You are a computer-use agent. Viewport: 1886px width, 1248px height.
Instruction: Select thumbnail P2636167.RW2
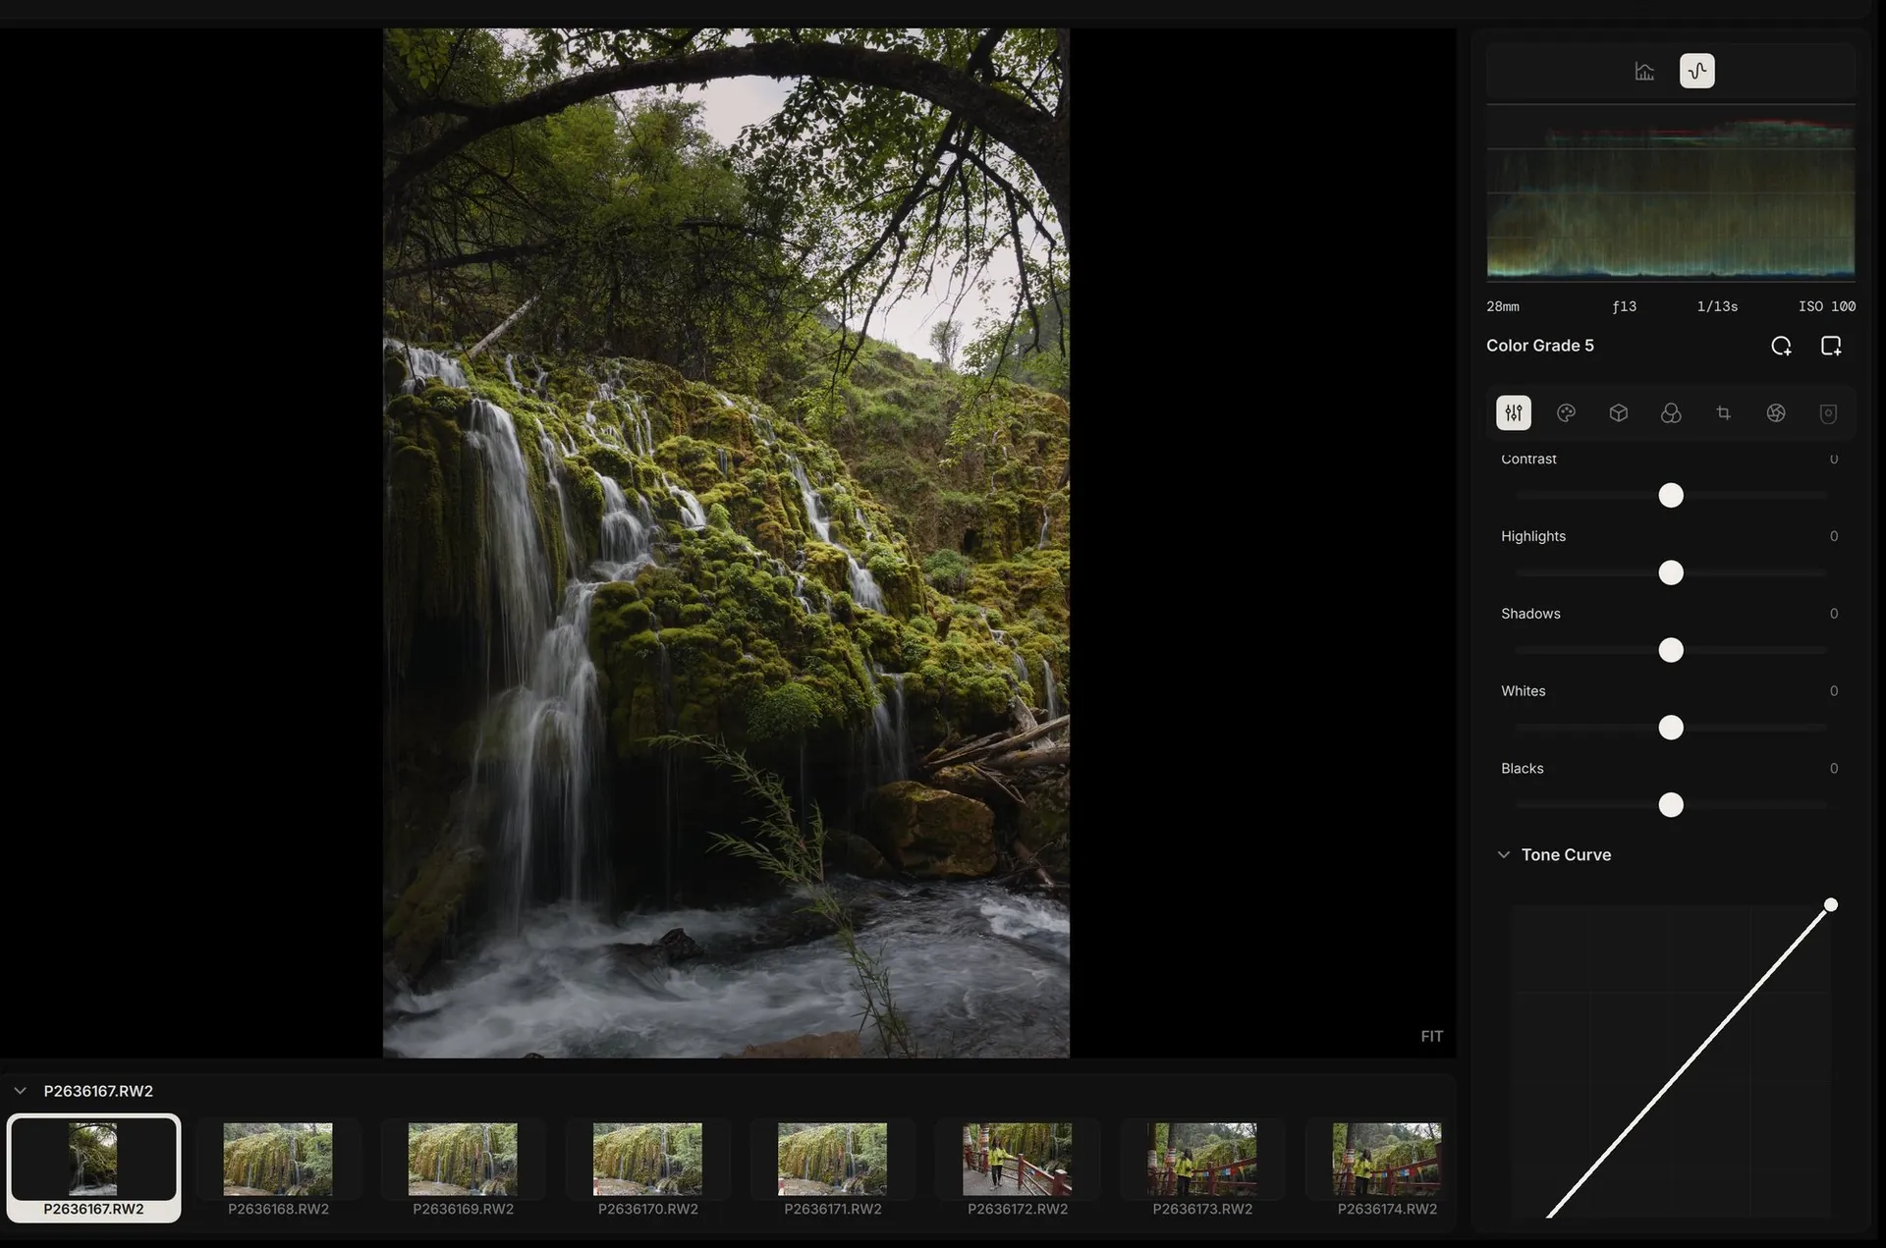93,1168
